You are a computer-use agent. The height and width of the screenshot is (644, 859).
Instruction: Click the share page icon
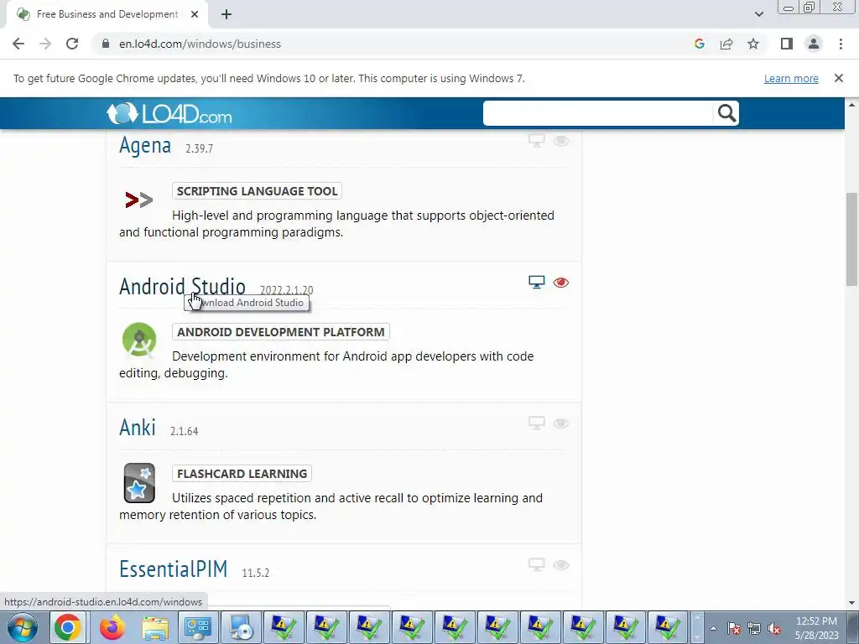tap(726, 44)
